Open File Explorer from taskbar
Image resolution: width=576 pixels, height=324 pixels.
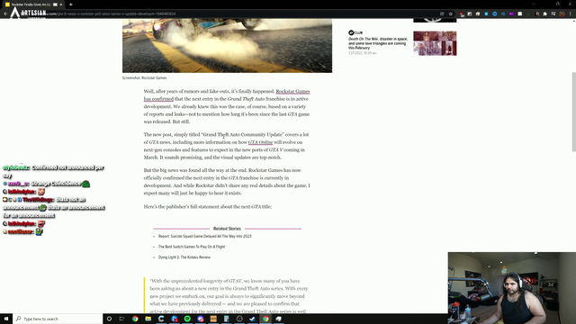148,319
